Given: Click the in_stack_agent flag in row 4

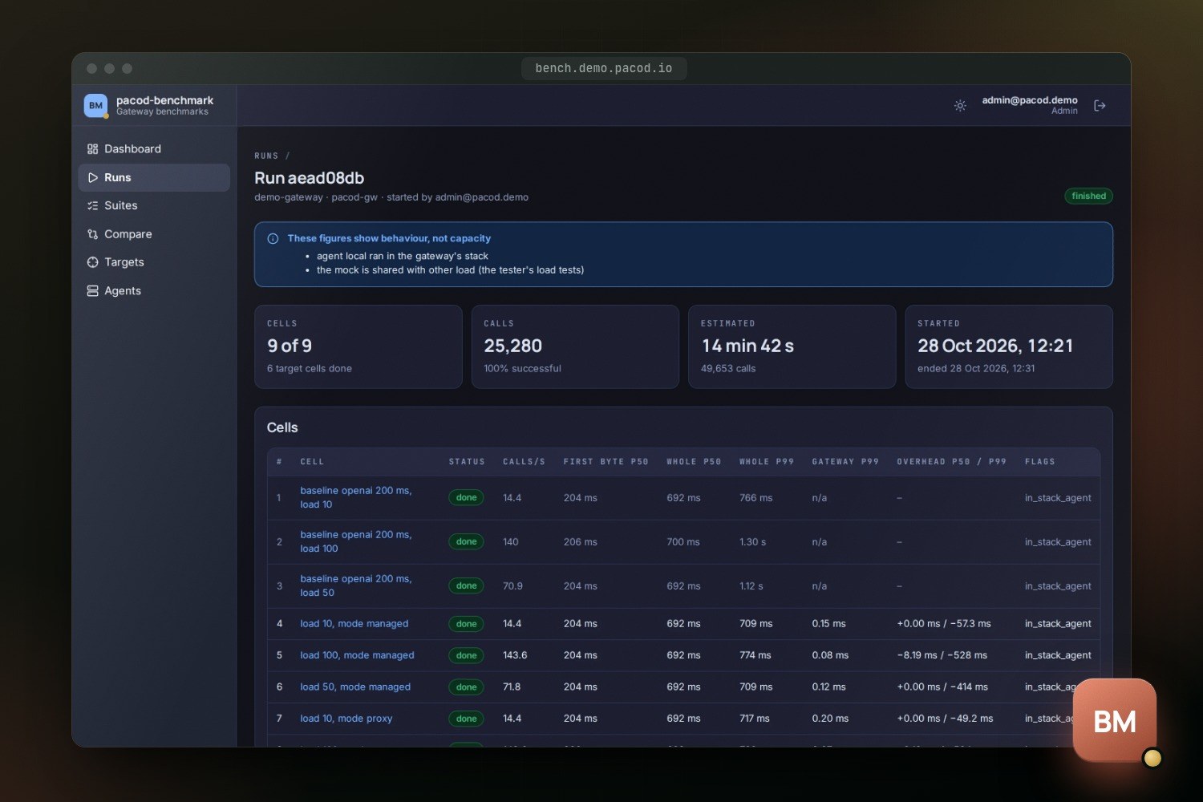Looking at the screenshot, I should [1058, 623].
